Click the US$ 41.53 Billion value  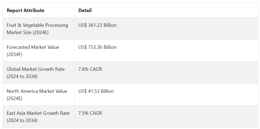(x=96, y=91)
